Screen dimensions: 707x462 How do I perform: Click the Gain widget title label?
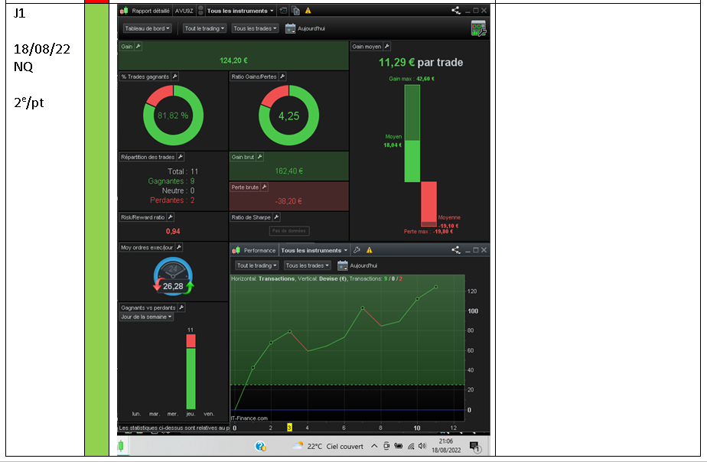point(127,47)
